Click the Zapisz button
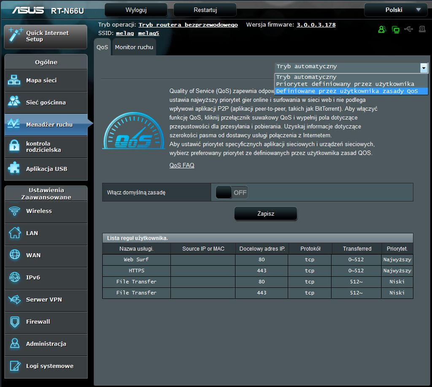This screenshot has height=387, width=432. click(266, 214)
